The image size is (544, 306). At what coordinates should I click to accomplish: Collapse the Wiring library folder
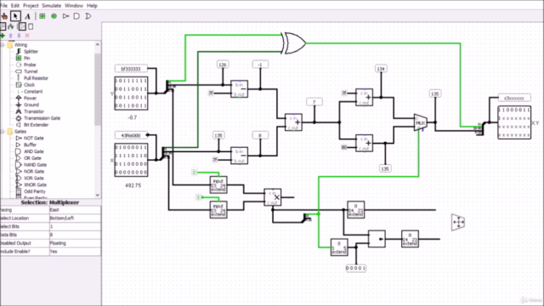(x=3, y=45)
